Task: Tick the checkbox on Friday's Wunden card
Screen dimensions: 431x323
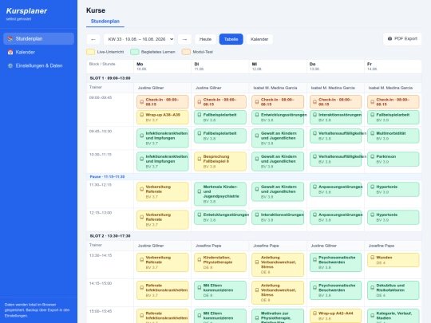Action: tap(373, 258)
